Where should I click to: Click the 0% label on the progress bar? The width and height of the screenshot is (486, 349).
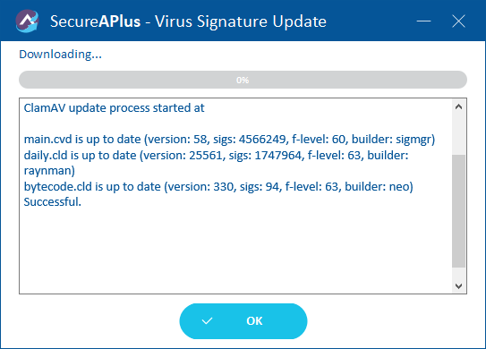click(x=243, y=80)
